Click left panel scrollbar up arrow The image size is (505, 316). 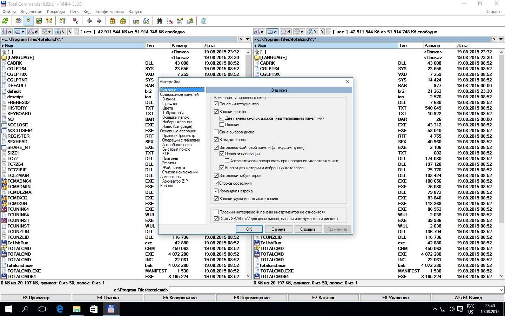248,52
